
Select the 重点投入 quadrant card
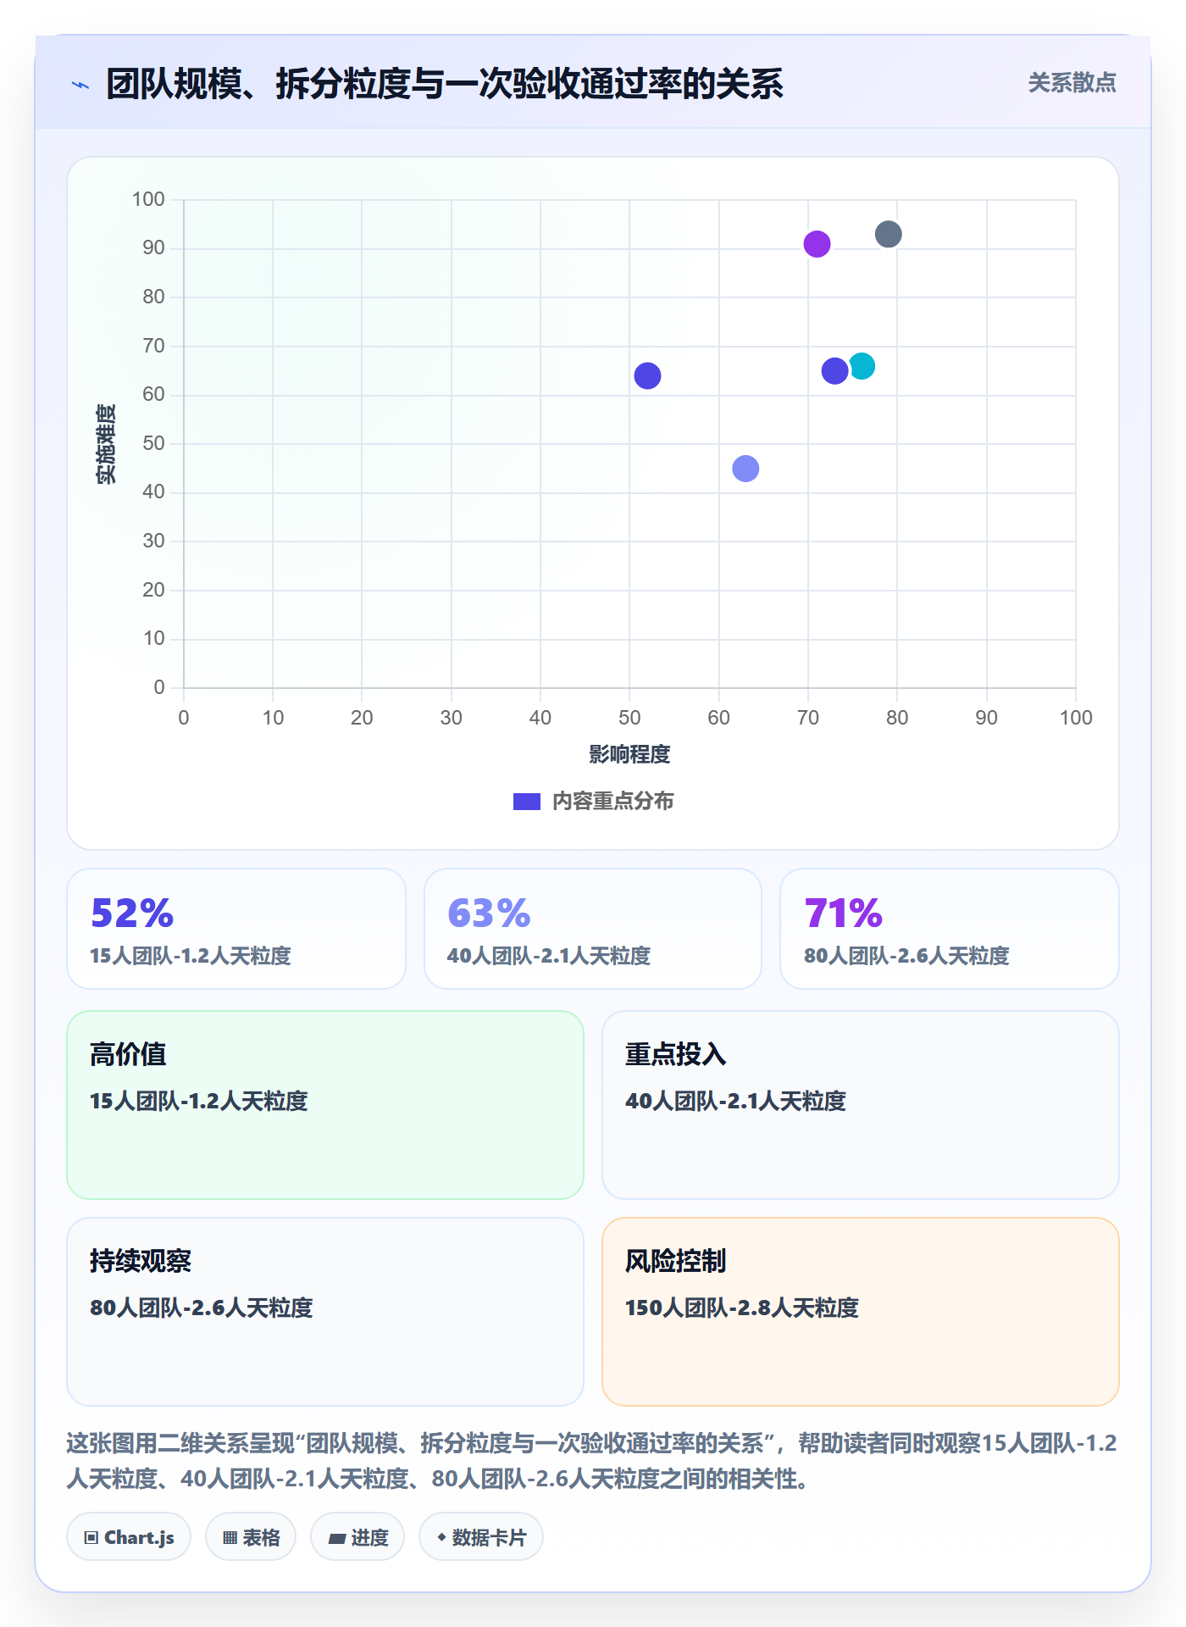(861, 1105)
